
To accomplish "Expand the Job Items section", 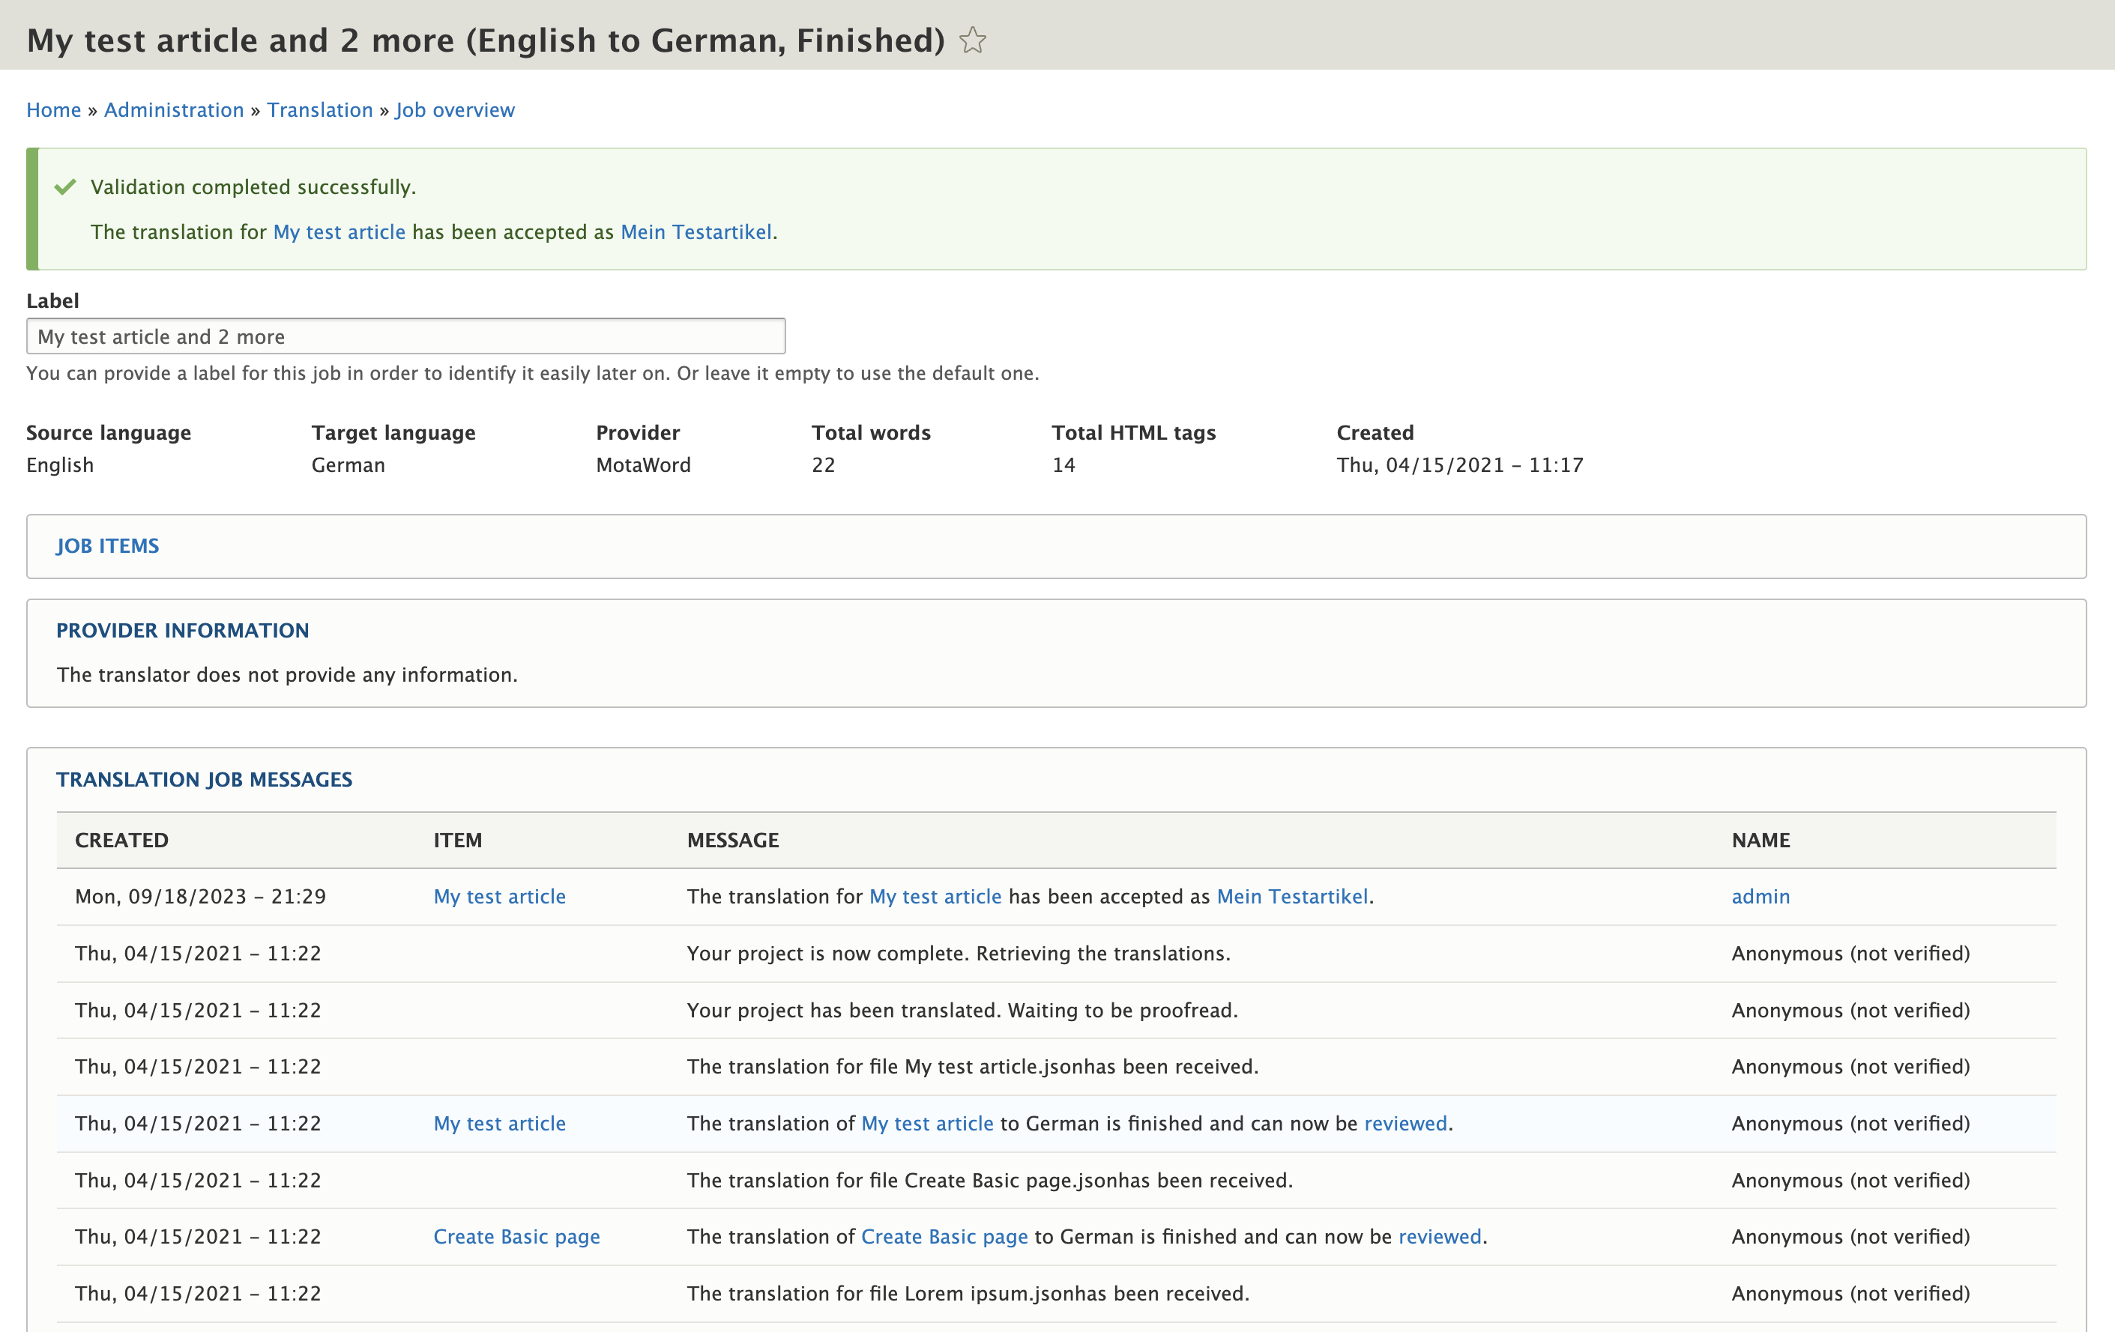I will [107, 546].
